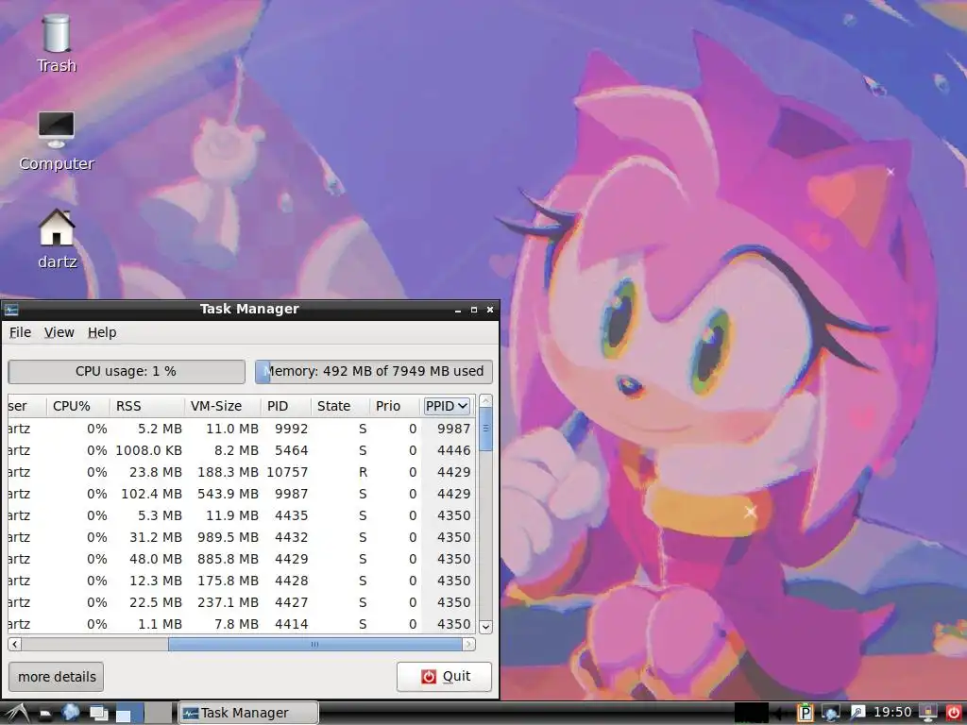Open the clipboard manager P tray icon
967x725 pixels.
tap(806, 714)
